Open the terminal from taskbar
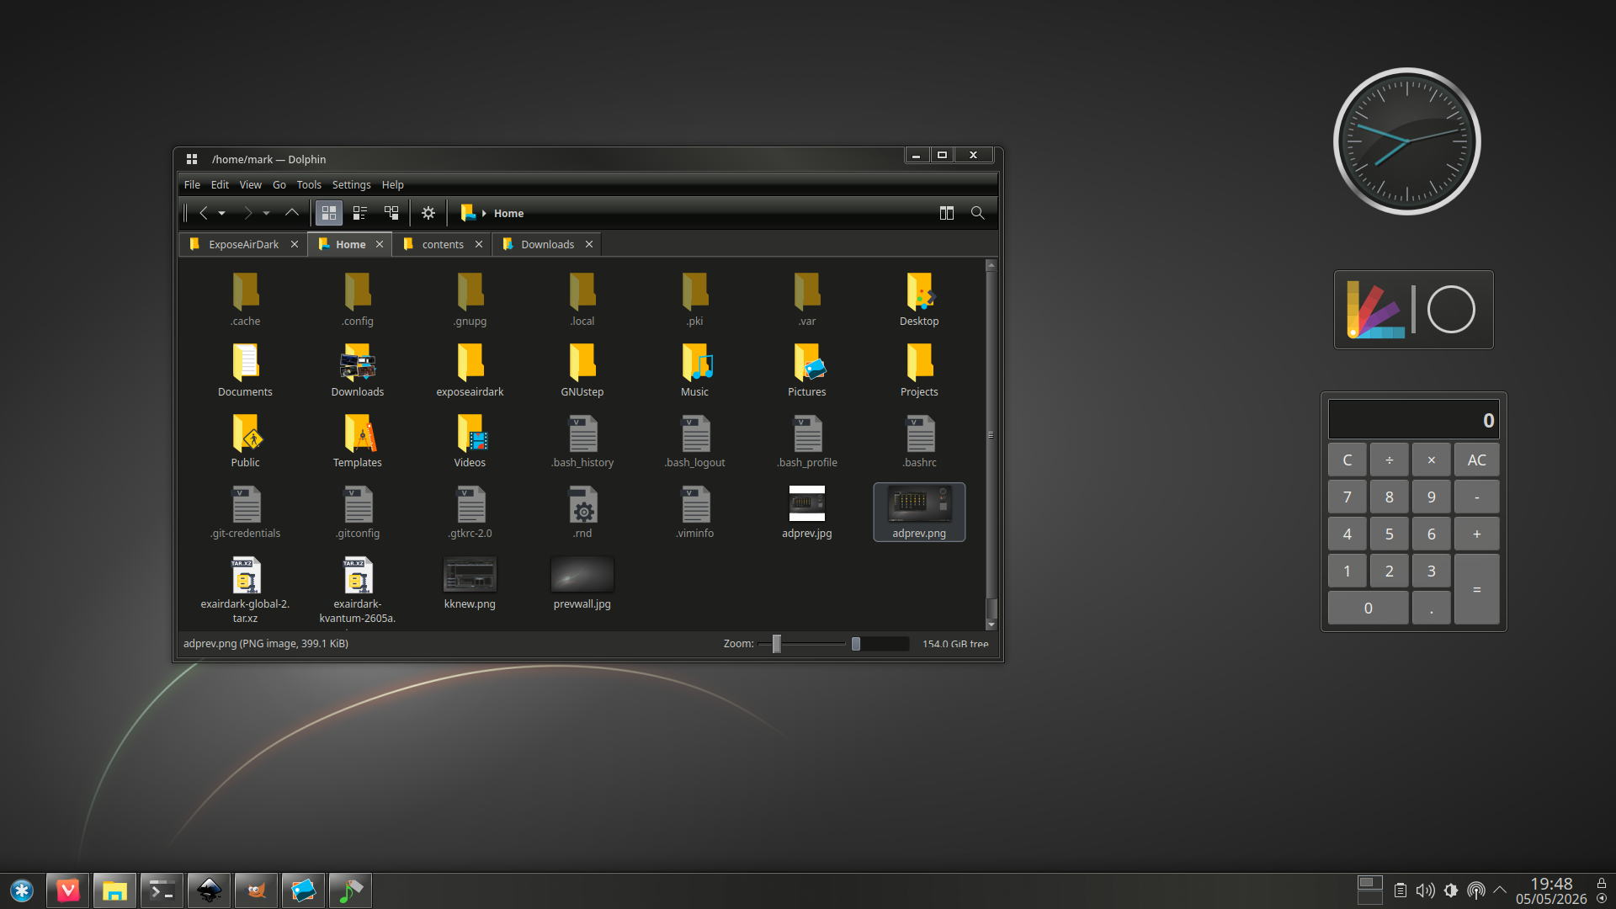The height and width of the screenshot is (909, 1616). (x=162, y=890)
